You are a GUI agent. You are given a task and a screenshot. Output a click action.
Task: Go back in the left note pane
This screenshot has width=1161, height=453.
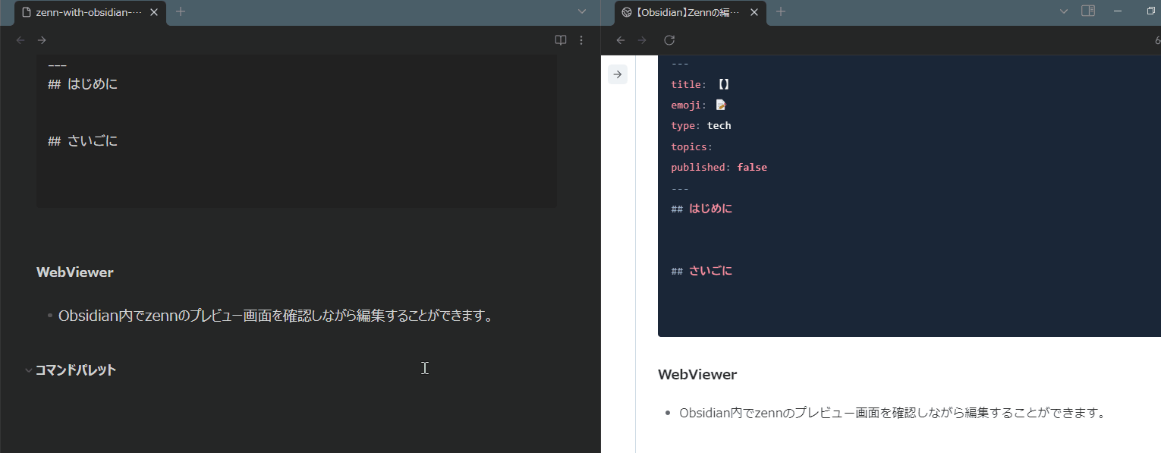click(20, 40)
